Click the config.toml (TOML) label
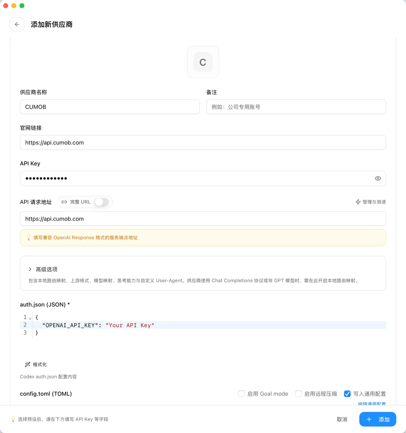 46,394
